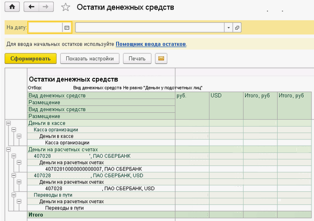Click the forward navigation arrow
The image size is (314, 221).
coord(46,7)
